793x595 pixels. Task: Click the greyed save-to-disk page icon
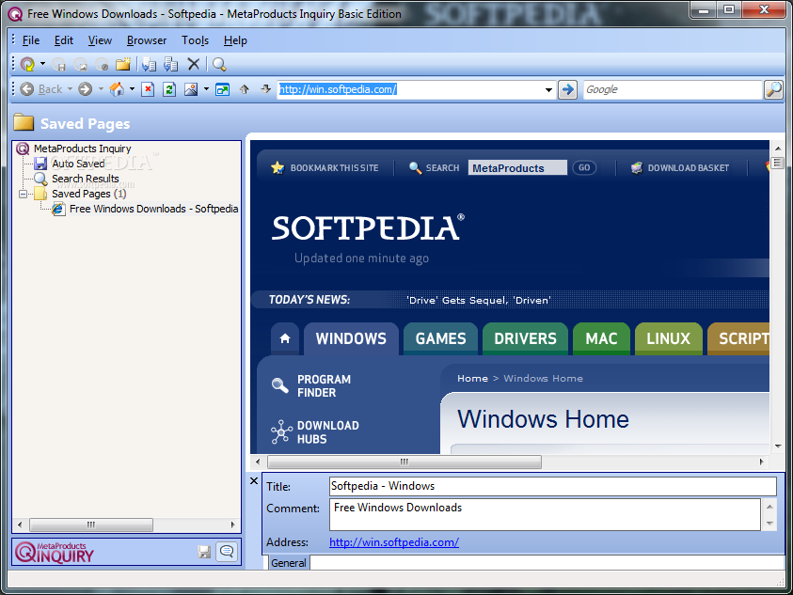[x=59, y=65]
